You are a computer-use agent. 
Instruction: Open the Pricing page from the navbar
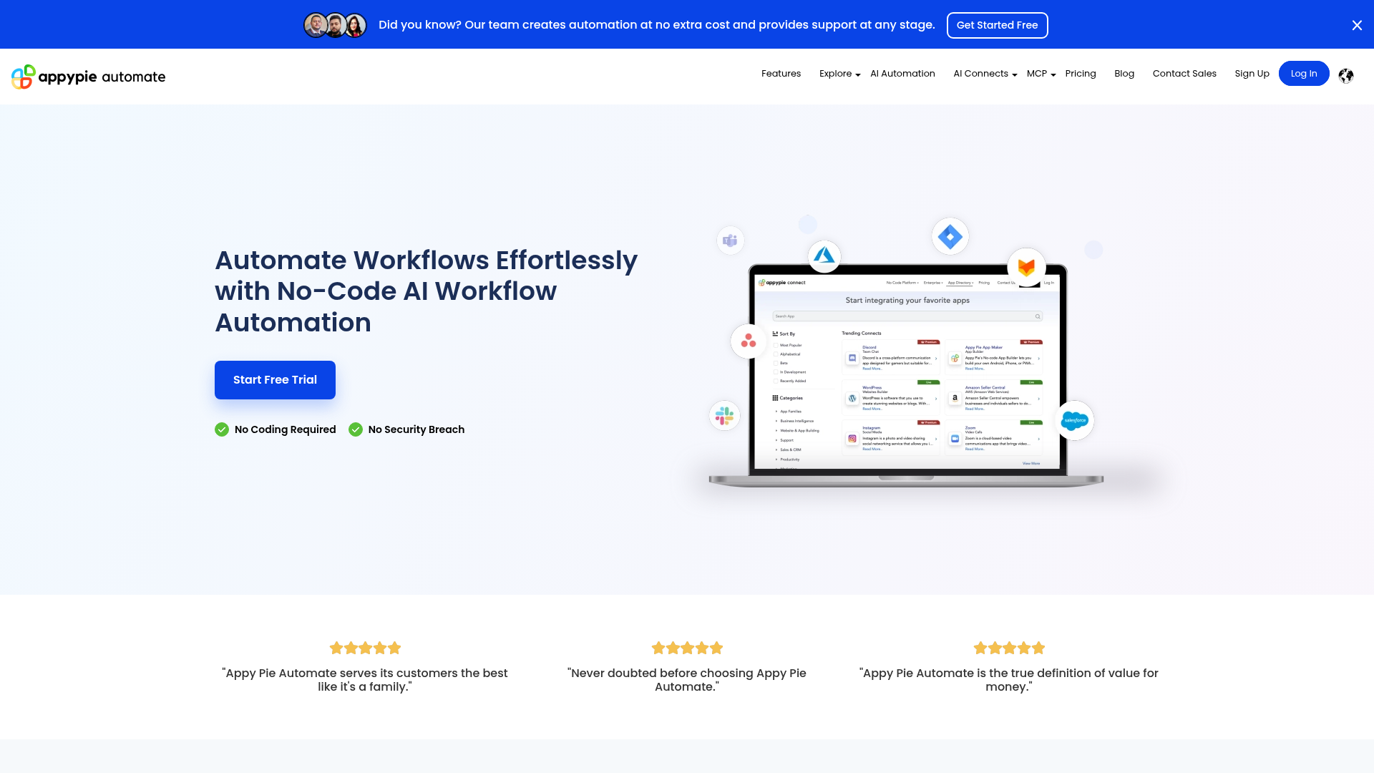coord(1081,74)
